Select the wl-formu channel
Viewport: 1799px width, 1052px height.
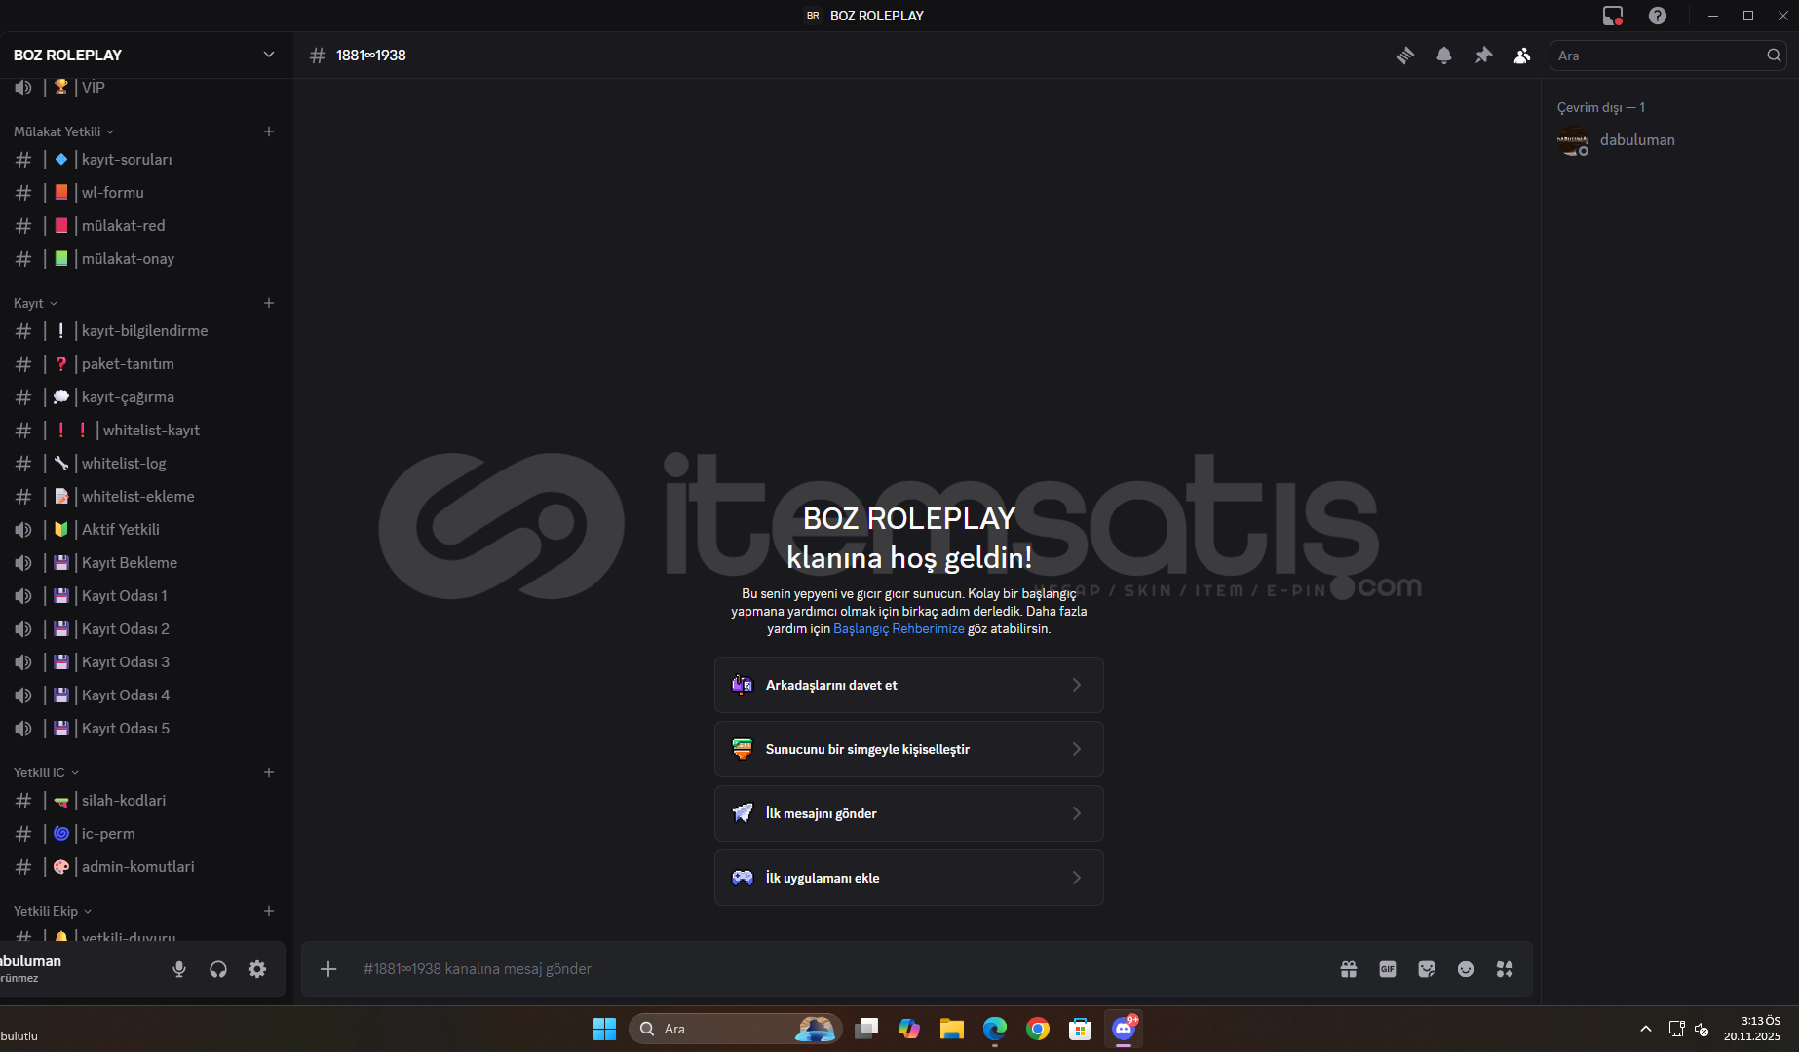[x=142, y=193]
